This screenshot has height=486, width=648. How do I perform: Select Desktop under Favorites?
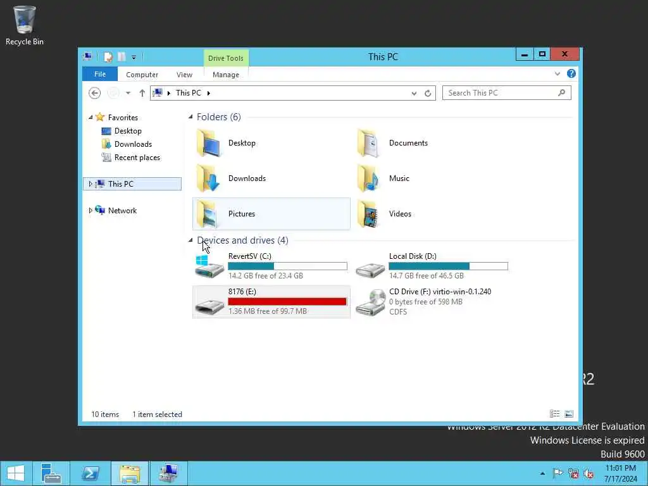click(128, 131)
